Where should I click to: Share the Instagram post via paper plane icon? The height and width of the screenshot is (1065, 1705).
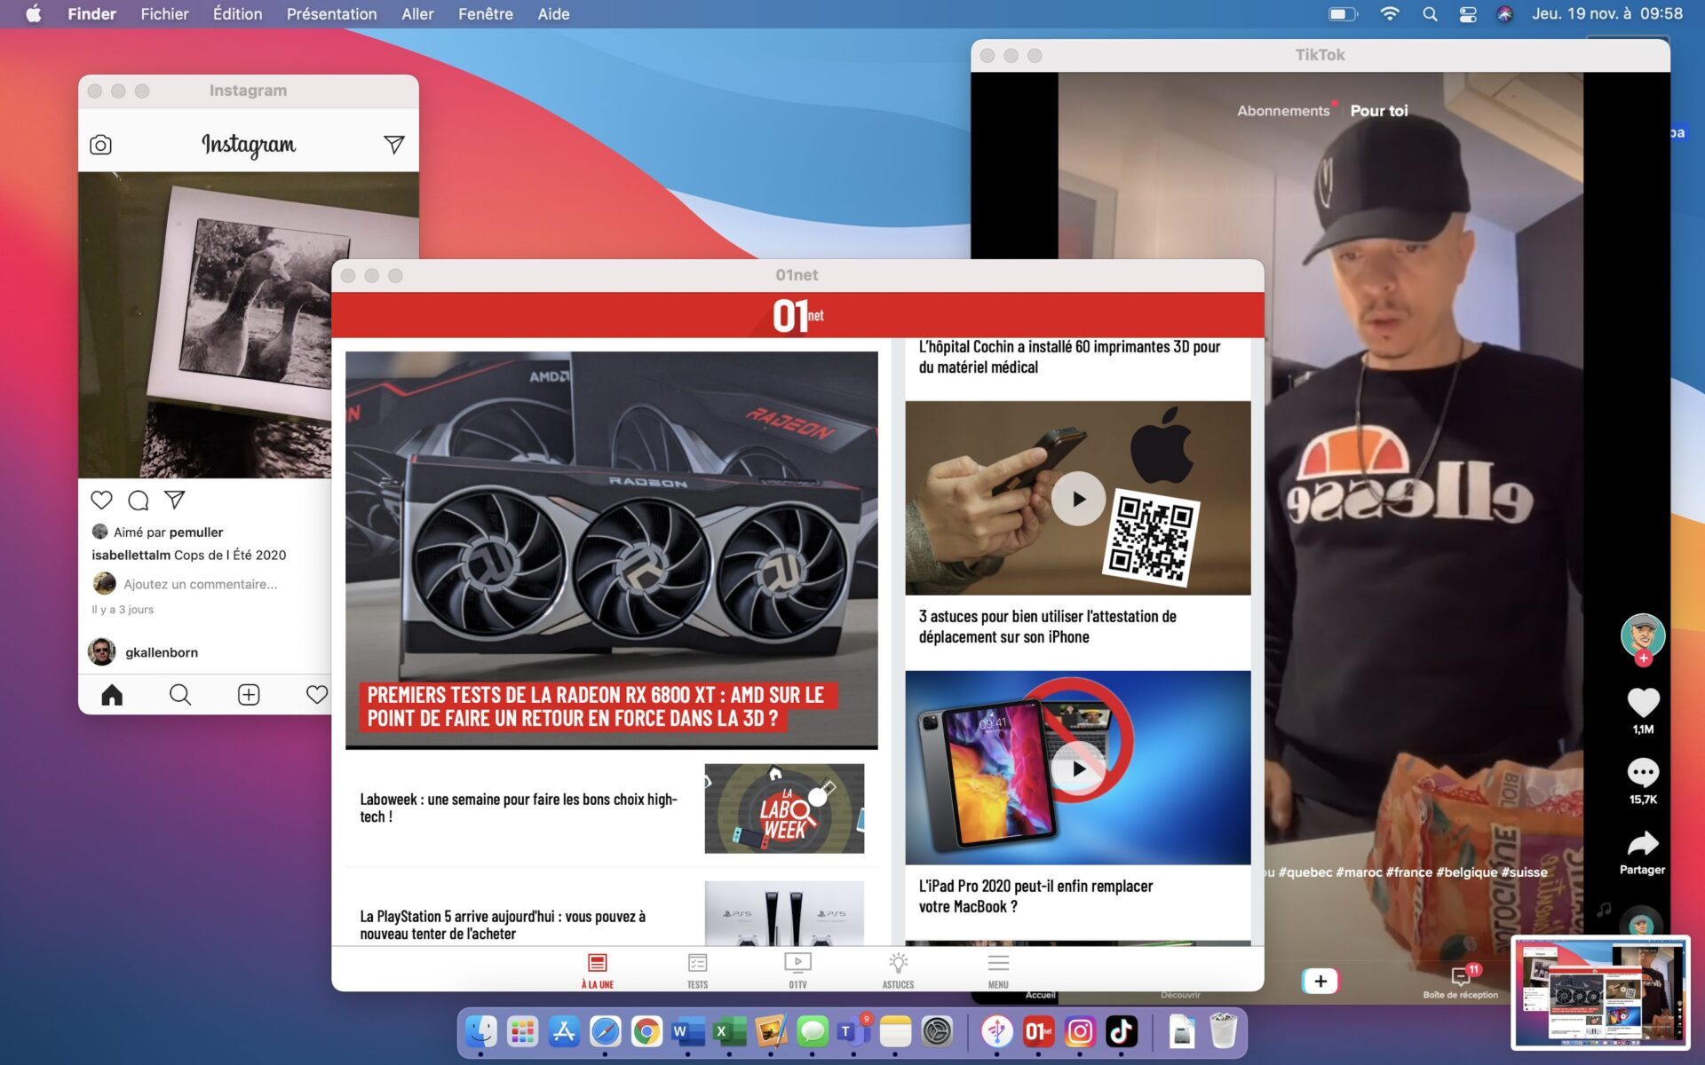click(175, 500)
